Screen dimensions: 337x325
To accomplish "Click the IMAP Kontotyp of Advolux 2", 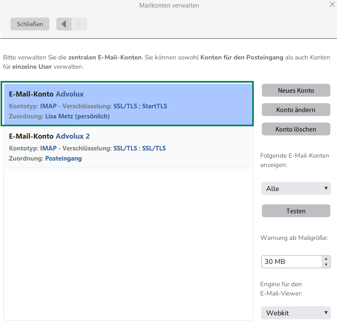I will 48,148.
